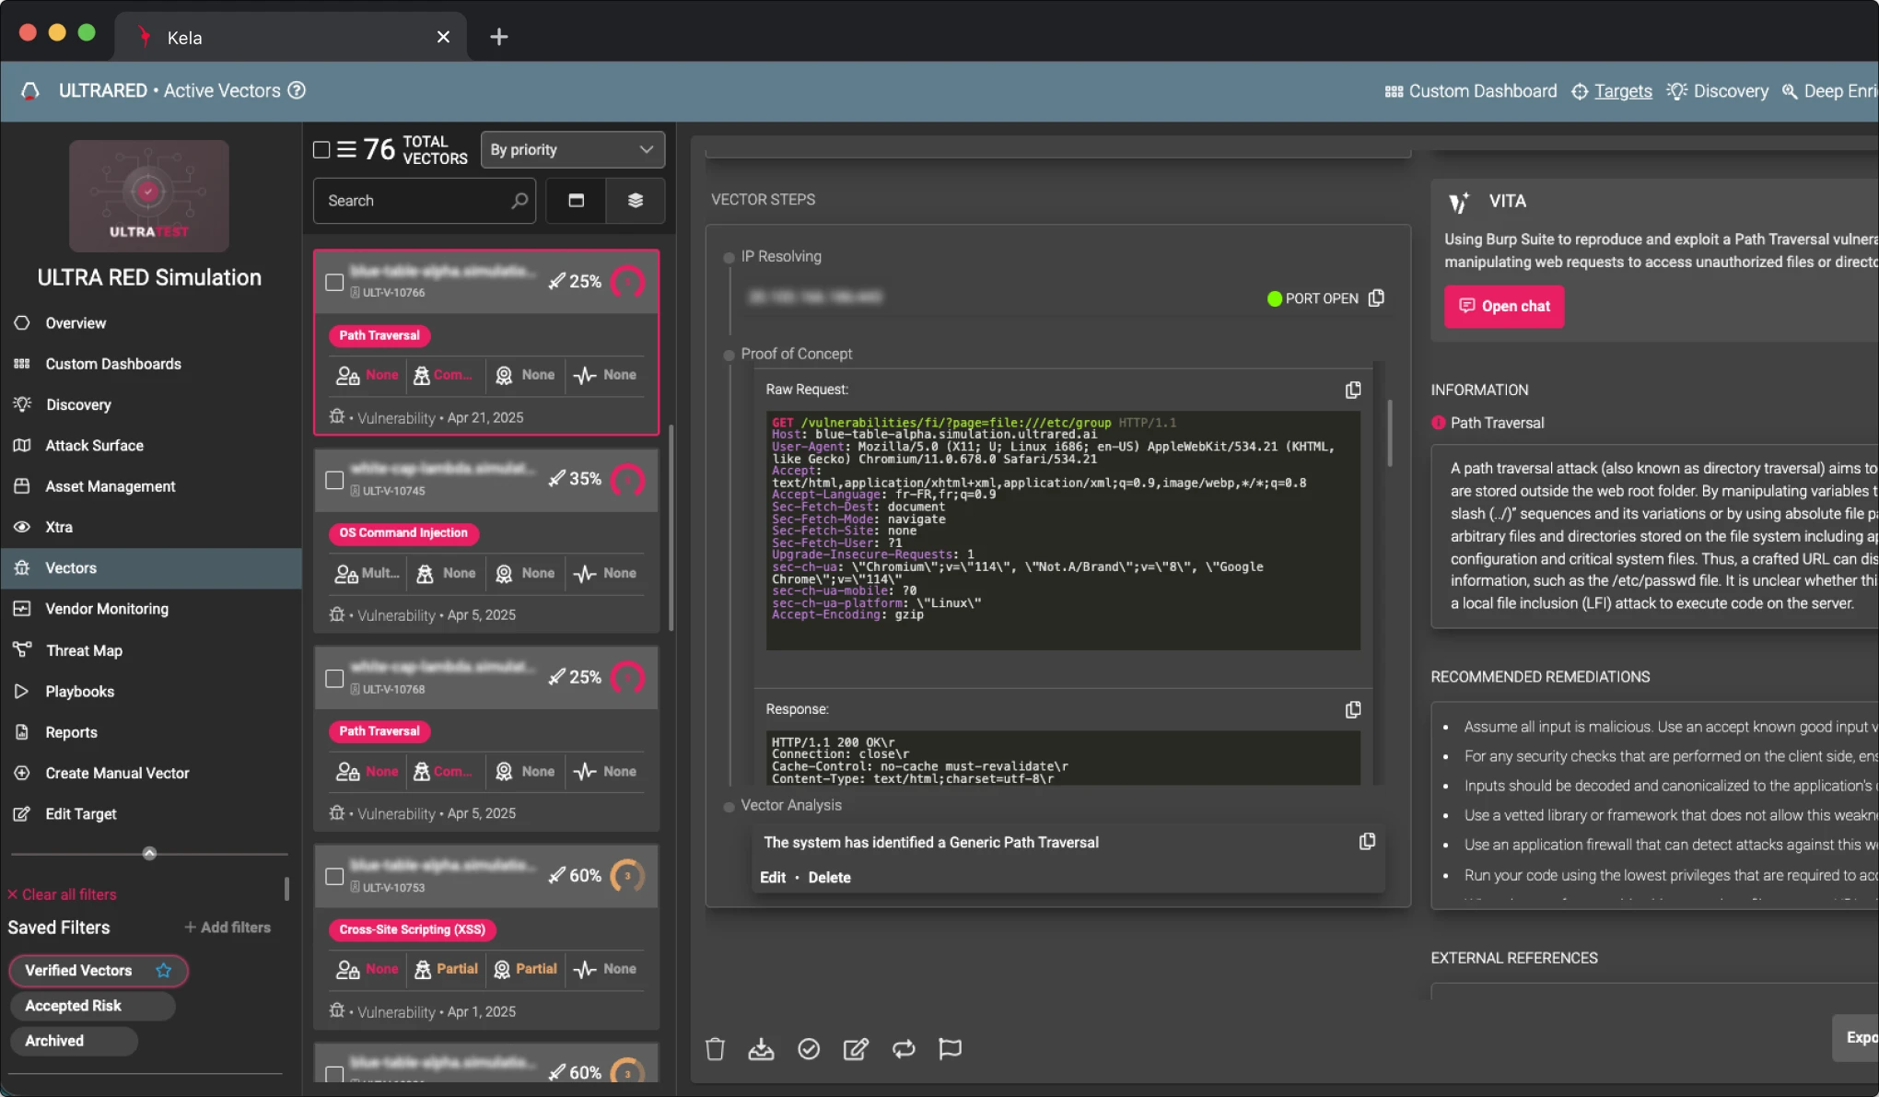Click the VITA logo icon
1879x1097 pixels.
[x=1459, y=202]
